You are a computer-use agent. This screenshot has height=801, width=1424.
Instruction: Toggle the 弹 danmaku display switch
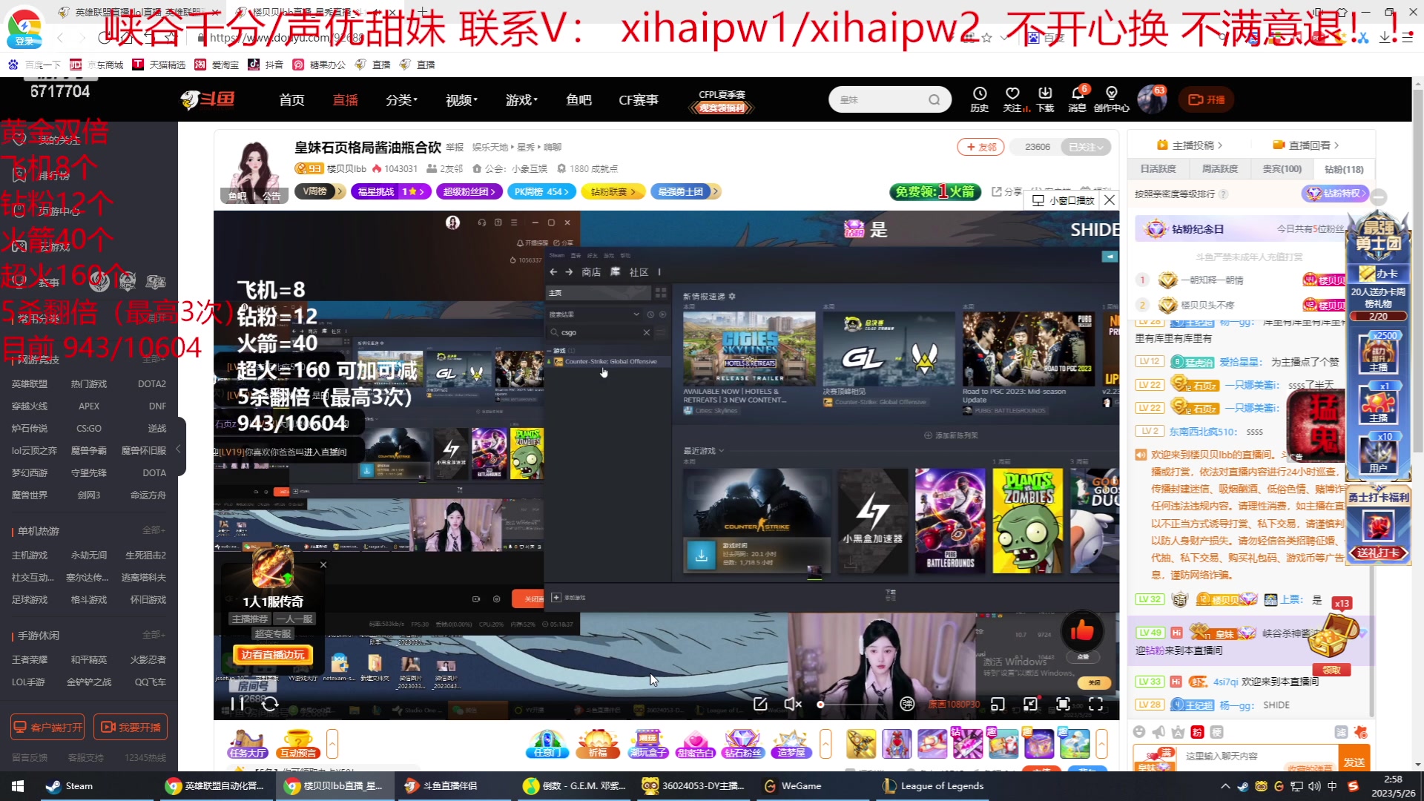coord(907,704)
